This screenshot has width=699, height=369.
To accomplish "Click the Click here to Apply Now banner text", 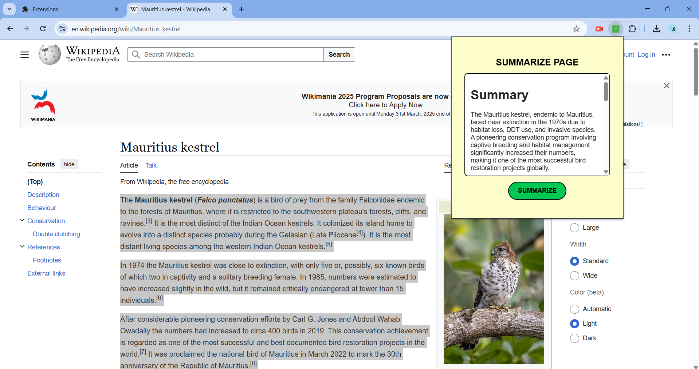I will pyautogui.click(x=385, y=105).
